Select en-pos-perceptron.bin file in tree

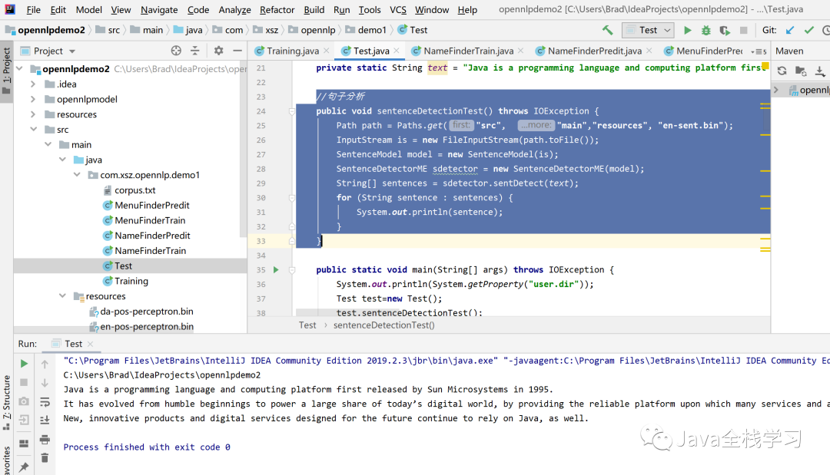tap(147, 327)
